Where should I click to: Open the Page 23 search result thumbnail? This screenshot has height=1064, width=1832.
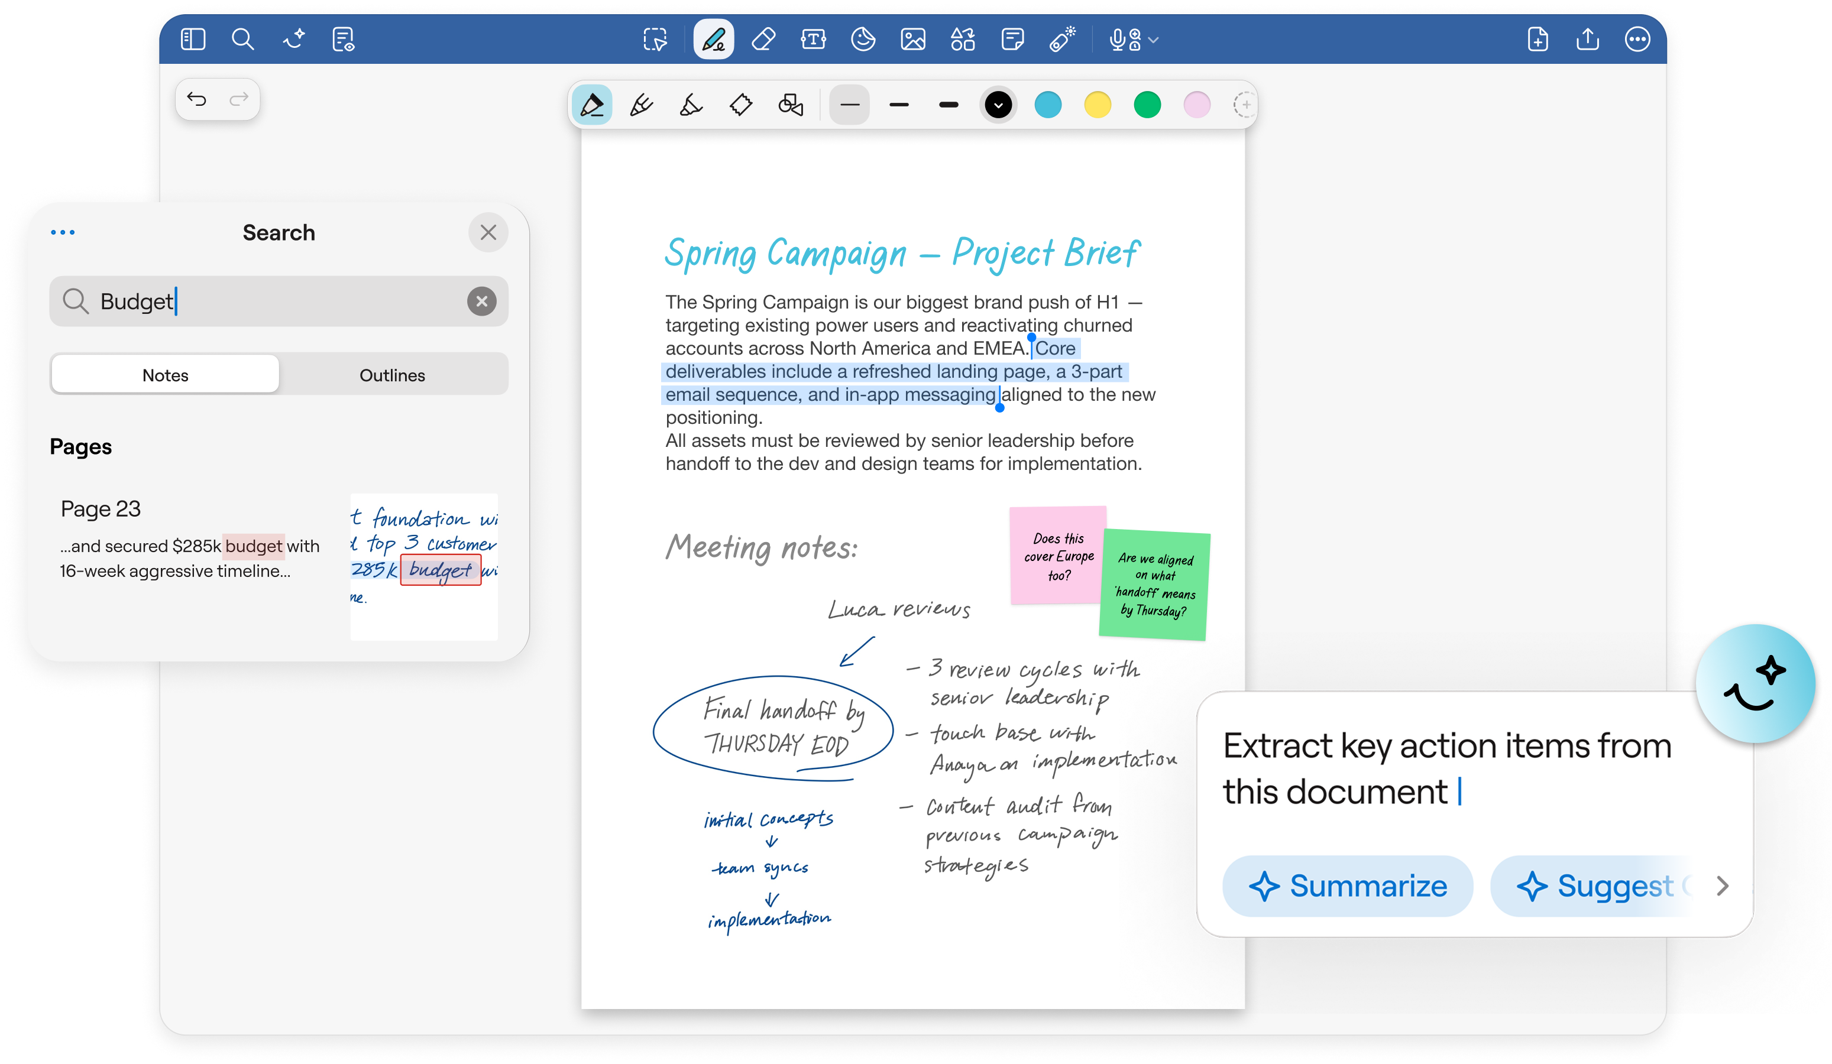click(424, 566)
